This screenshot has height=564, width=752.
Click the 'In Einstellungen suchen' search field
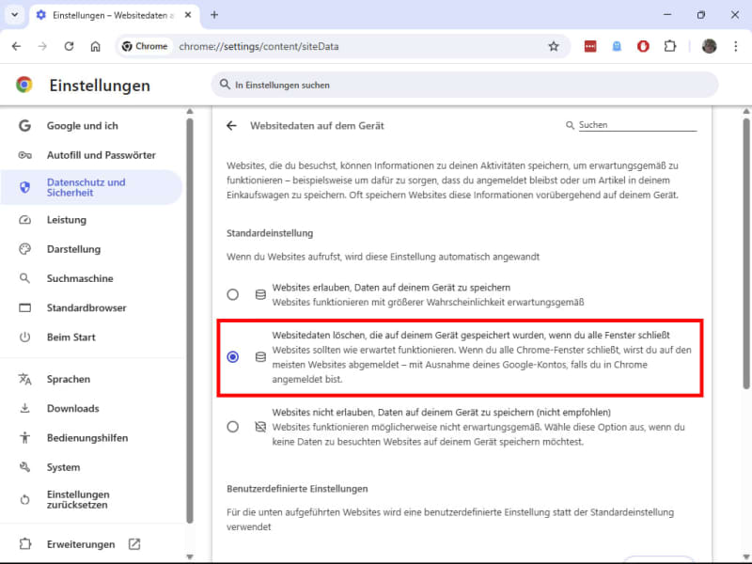point(465,85)
